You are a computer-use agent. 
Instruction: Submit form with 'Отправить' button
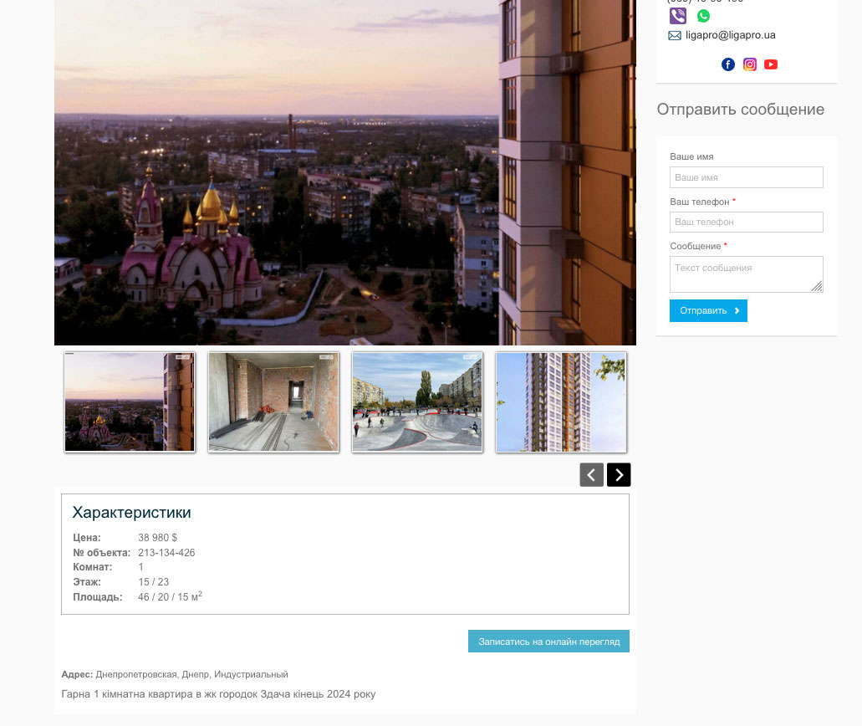pyautogui.click(x=708, y=311)
